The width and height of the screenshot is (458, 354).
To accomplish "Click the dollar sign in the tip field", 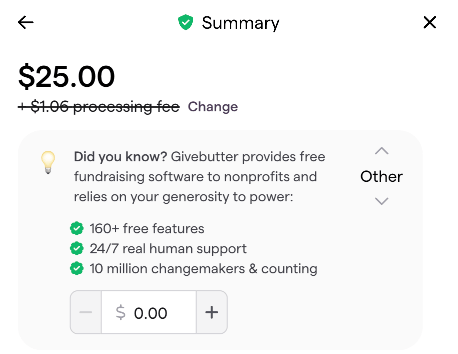I will 120,313.
